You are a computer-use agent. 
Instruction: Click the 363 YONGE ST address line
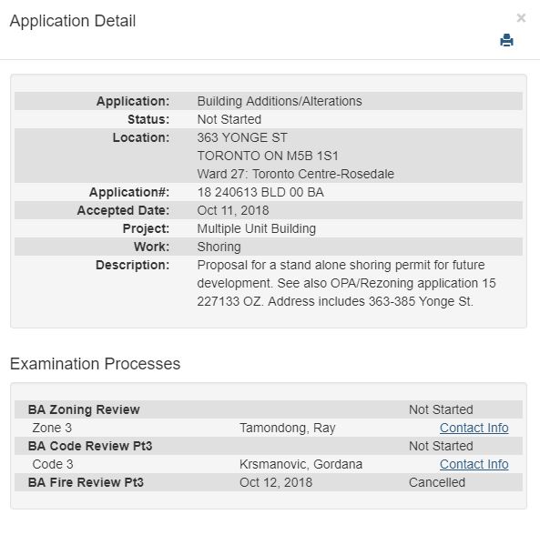click(242, 137)
